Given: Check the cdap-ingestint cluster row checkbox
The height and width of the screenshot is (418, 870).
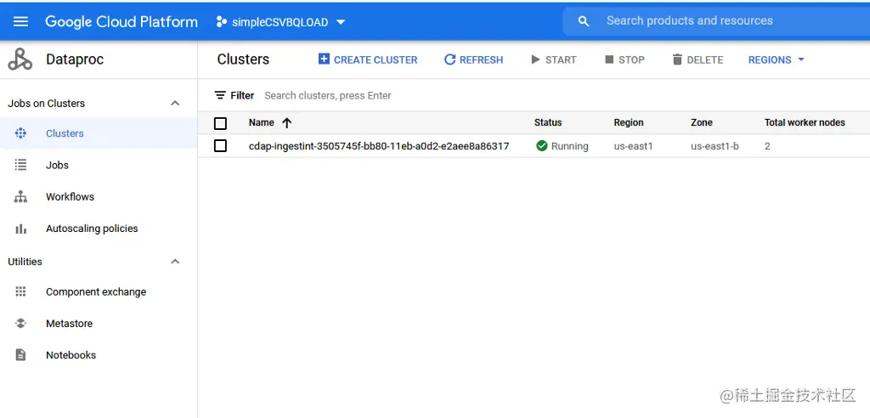Looking at the screenshot, I should tap(220, 146).
